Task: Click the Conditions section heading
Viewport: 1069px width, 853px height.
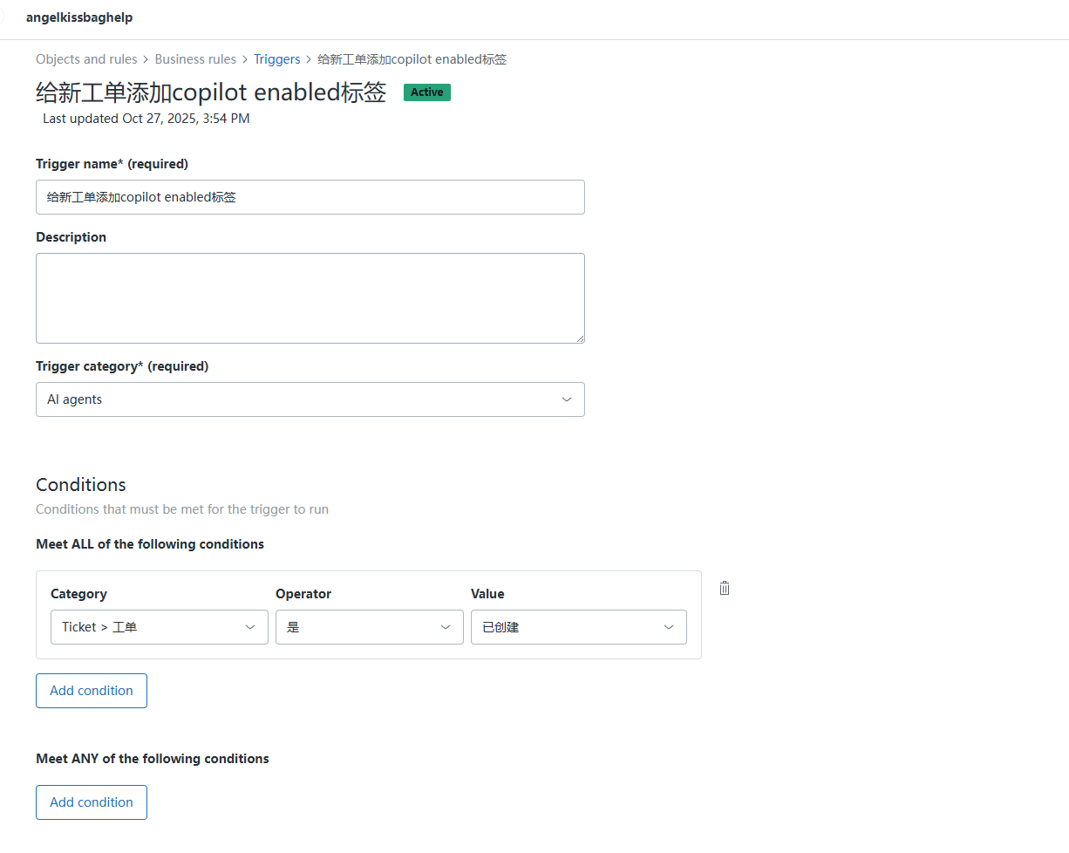Action: (x=81, y=485)
